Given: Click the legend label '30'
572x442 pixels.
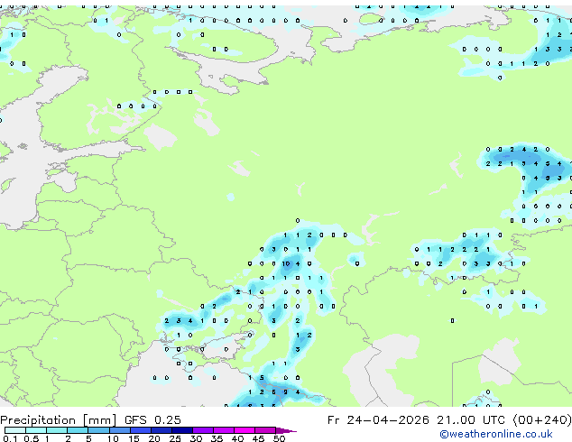Looking at the screenshot, I should point(196,438).
